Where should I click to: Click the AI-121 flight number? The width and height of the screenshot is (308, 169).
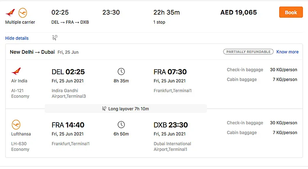pos(17,91)
